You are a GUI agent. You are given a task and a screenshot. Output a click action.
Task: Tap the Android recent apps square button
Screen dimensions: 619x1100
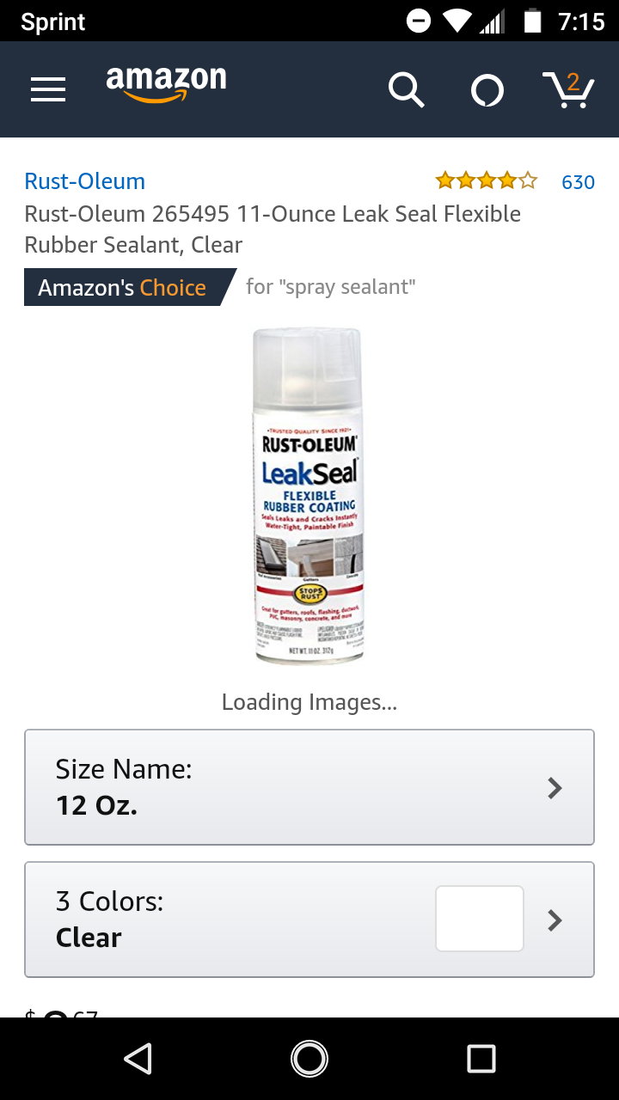point(481,1059)
